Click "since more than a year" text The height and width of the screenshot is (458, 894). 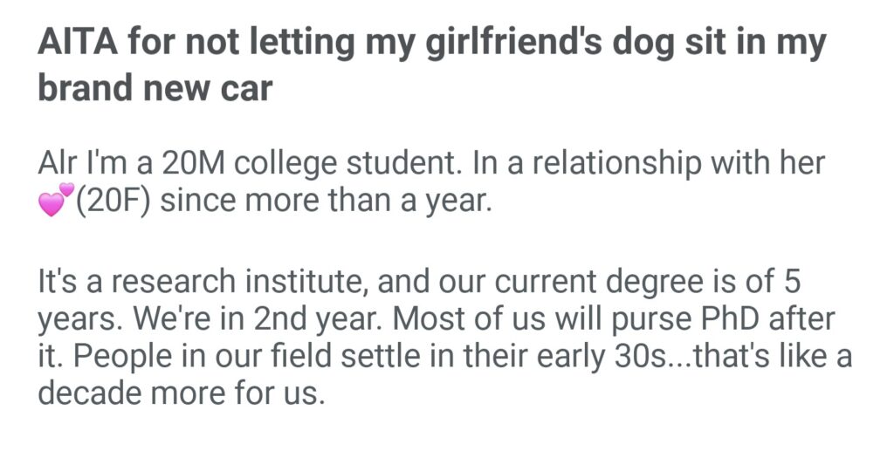pos(326,202)
